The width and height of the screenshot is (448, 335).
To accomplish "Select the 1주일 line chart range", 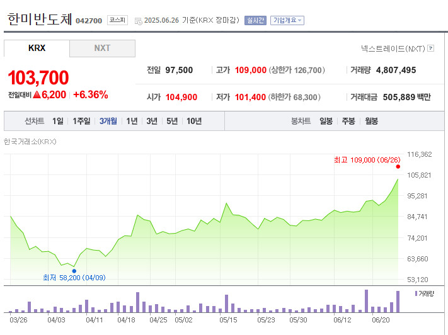I will (x=81, y=121).
